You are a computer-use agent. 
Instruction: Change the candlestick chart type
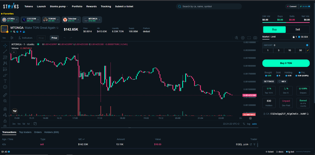[x=12, y=38]
